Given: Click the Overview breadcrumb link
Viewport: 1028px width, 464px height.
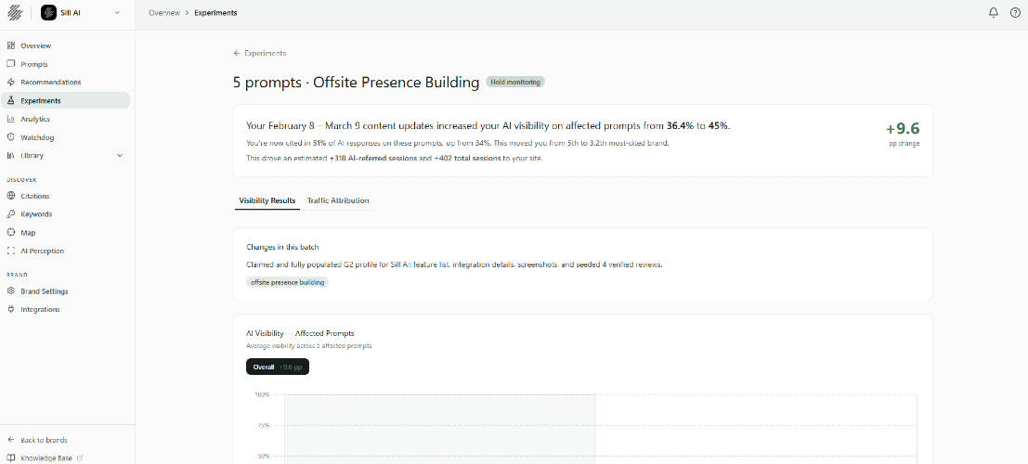Looking at the screenshot, I should coord(164,13).
